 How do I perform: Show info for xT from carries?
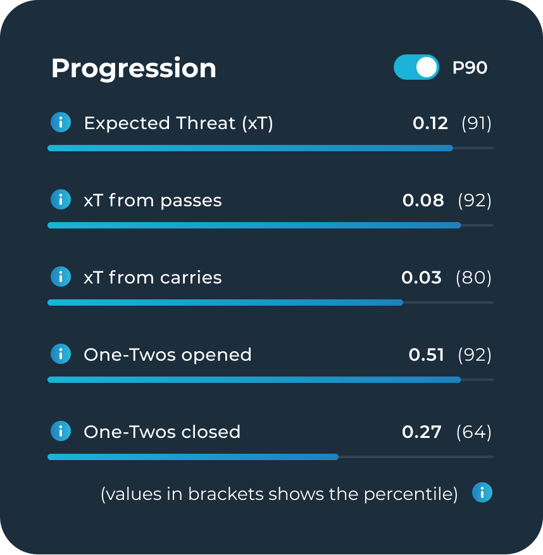(x=61, y=277)
